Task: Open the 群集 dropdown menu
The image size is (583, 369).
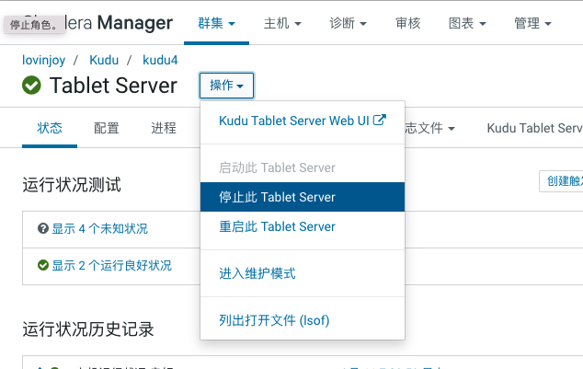Action: tap(216, 23)
